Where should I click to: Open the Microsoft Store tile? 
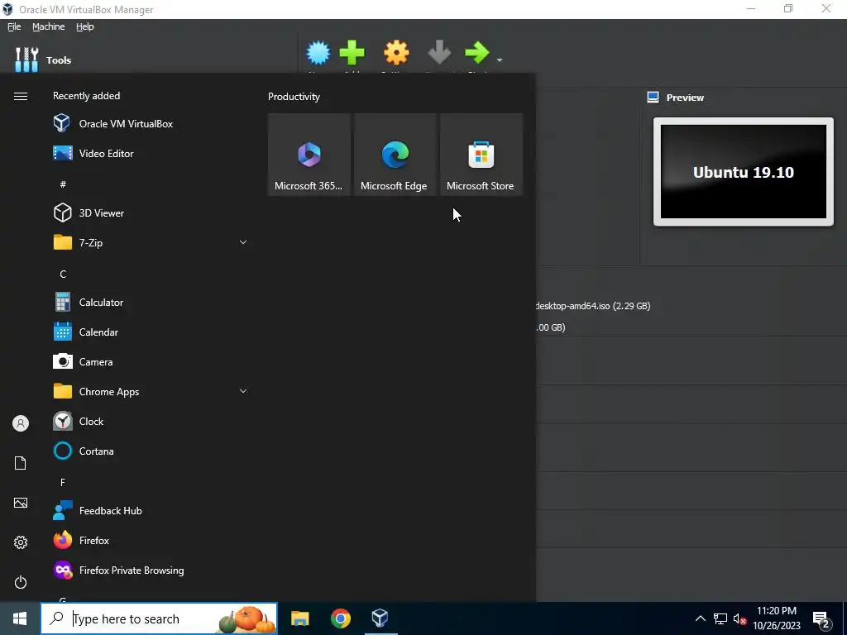tap(481, 155)
